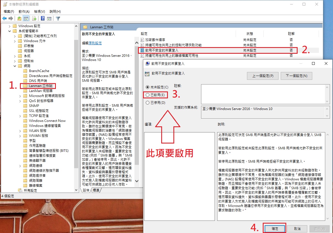Click the Export List toolbar icon

(x=34, y=19)
